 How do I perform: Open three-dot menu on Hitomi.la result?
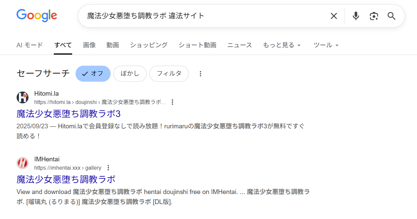pyautogui.click(x=172, y=102)
